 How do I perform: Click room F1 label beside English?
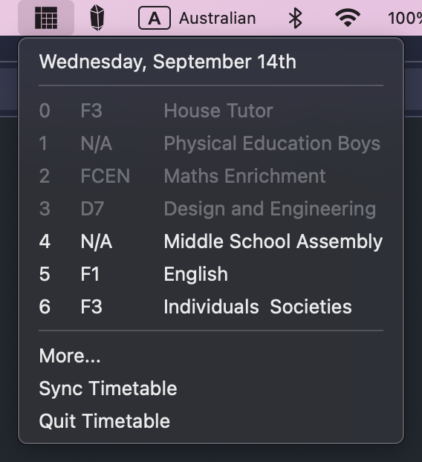(90, 274)
